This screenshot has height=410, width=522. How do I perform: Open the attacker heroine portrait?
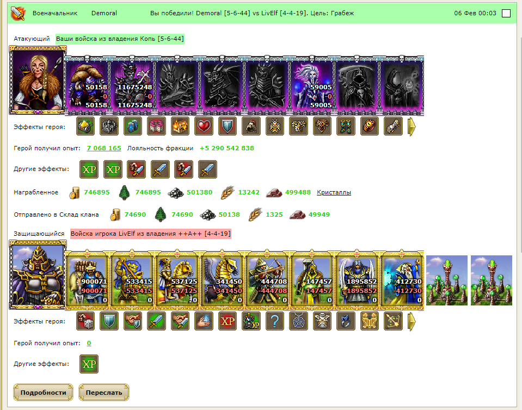click(x=38, y=80)
